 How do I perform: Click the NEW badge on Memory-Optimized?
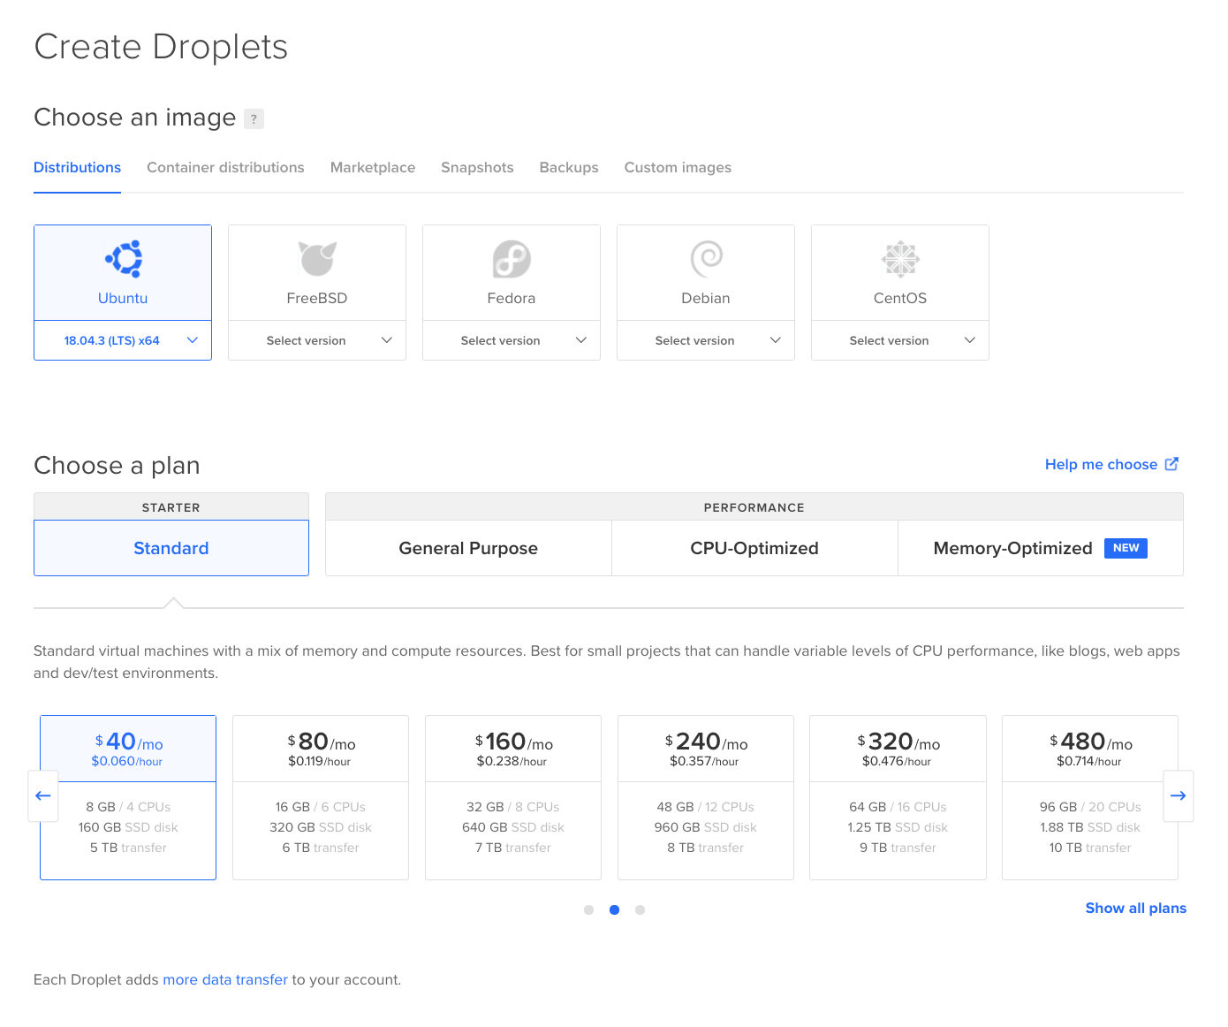point(1126,548)
